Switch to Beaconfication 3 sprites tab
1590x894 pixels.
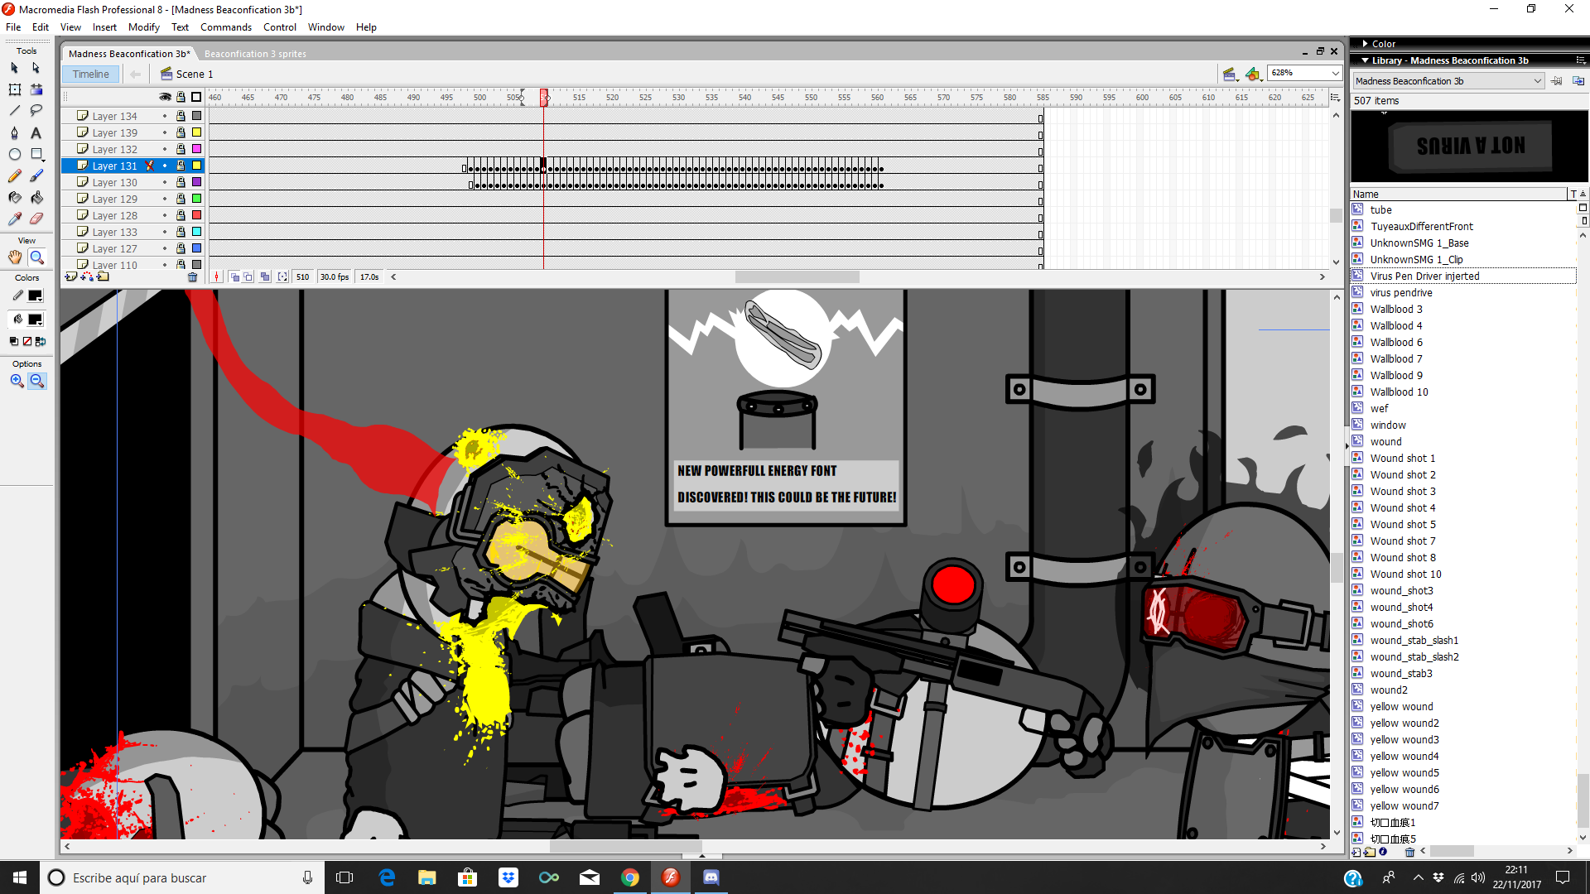255,54
